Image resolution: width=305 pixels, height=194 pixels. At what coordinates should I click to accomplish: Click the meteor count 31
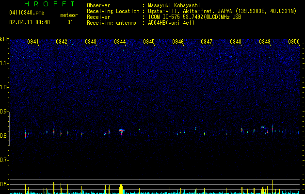pyautogui.click(x=70, y=22)
